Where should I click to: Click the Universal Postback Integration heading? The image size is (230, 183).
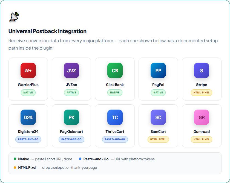[x=47, y=31]
